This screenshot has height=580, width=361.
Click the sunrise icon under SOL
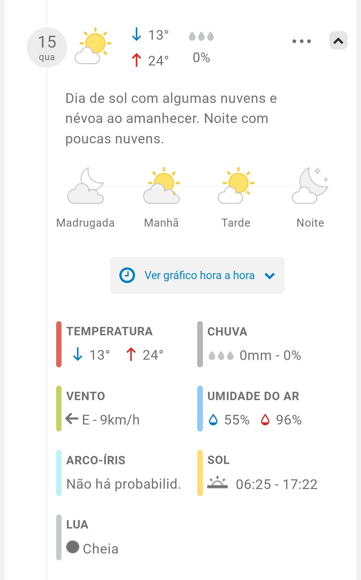(217, 483)
